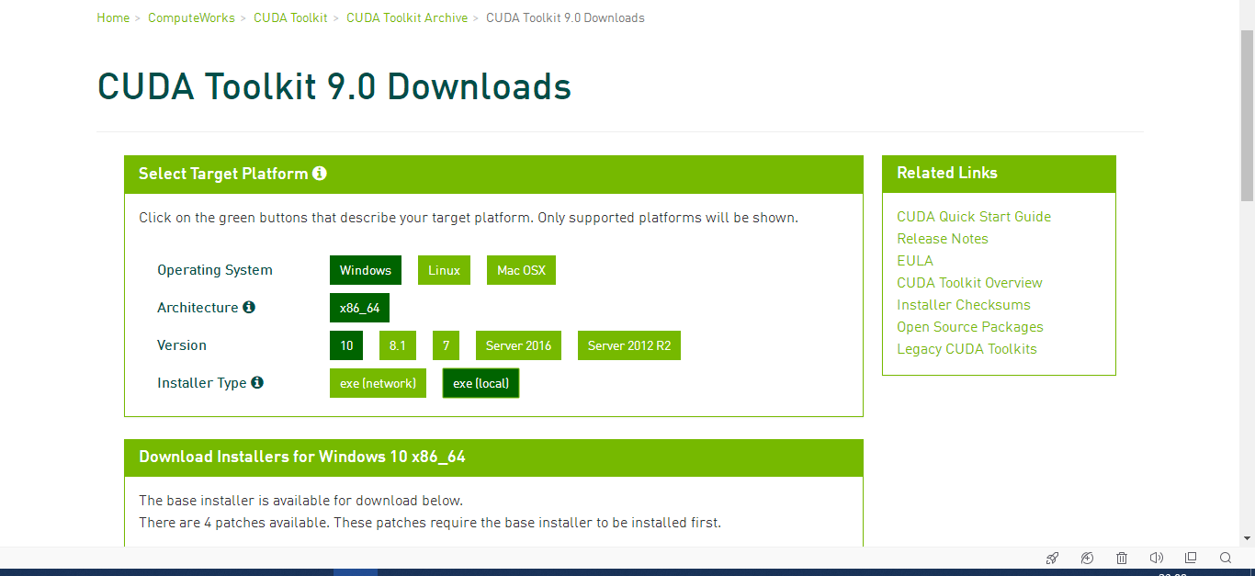
Task: Click 'Click on the green buttons' instruction text
Action: coord(469,218)
